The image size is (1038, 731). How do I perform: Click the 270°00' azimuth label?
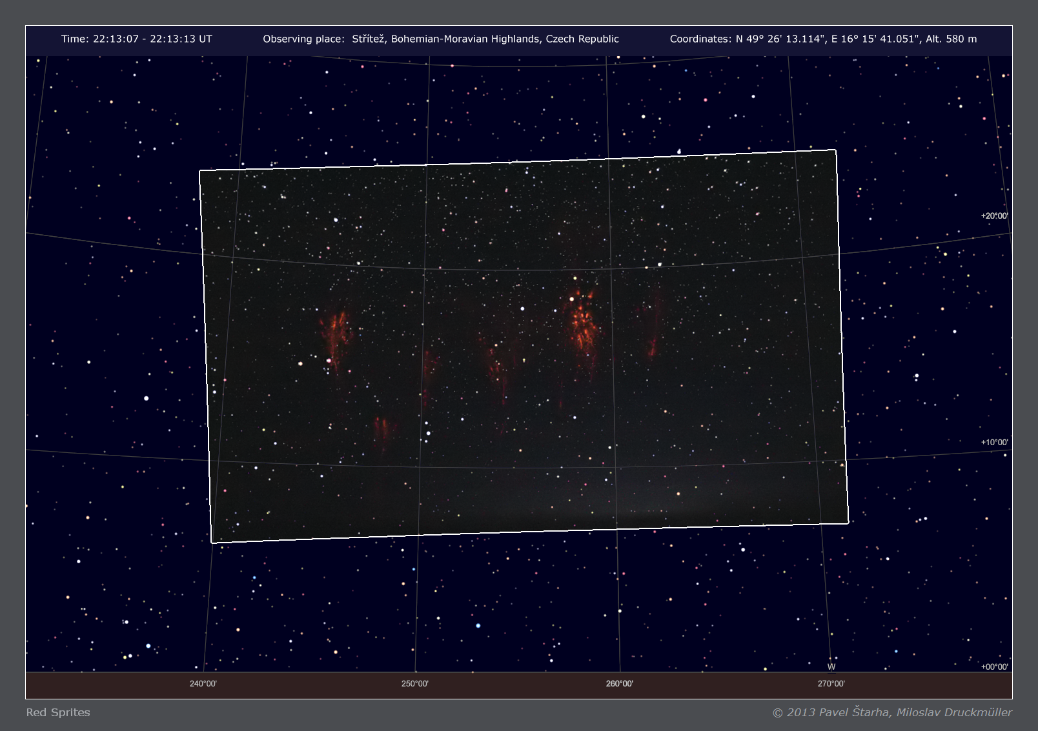[x=831, y=684]
